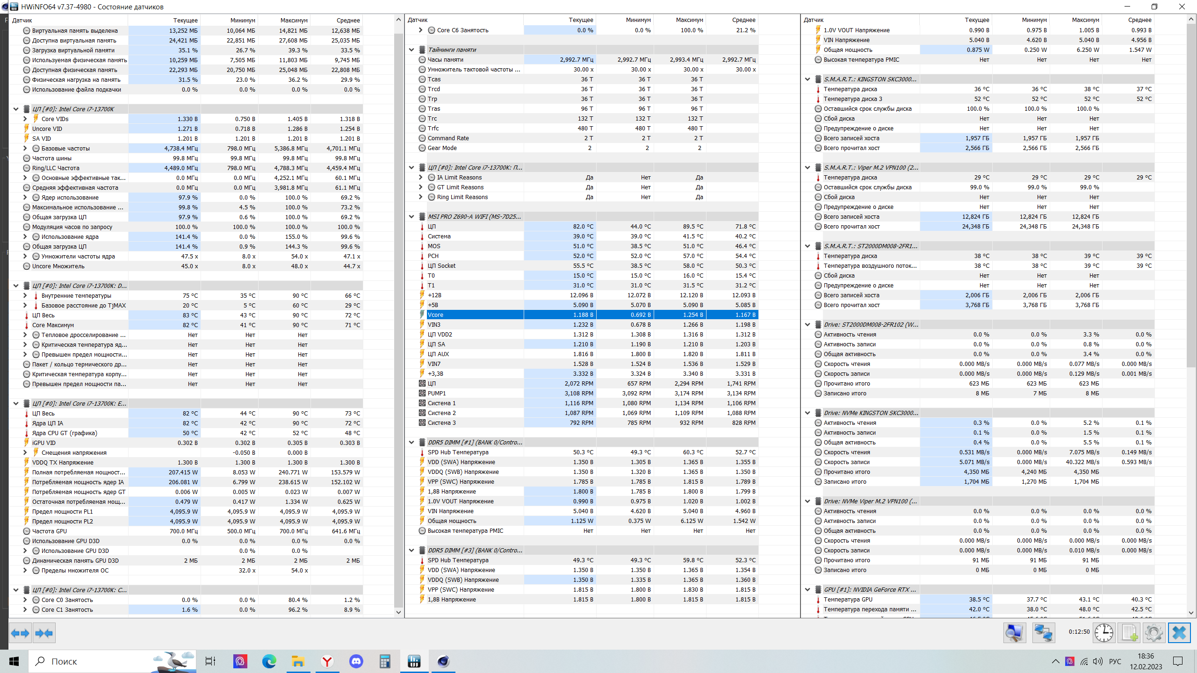1197x673 pixels.
Task: Click the monitor with magnifier icon
Action: click(1014, 633)
